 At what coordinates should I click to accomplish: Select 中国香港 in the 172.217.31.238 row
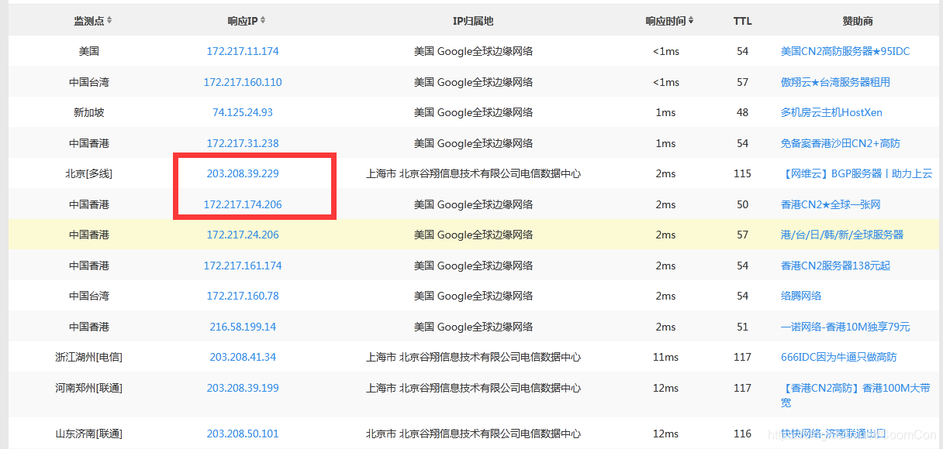[89, 143]
